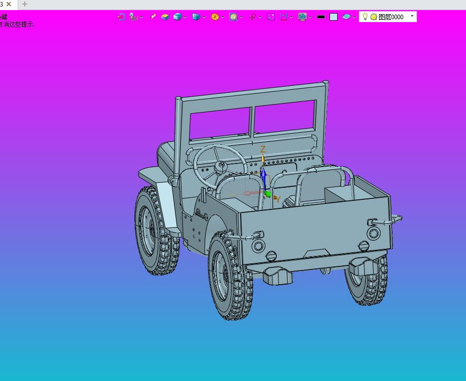Open a new document tab with the plus icon
The width and height of the screenshot is (466, 381).
(x=25, y=4)
